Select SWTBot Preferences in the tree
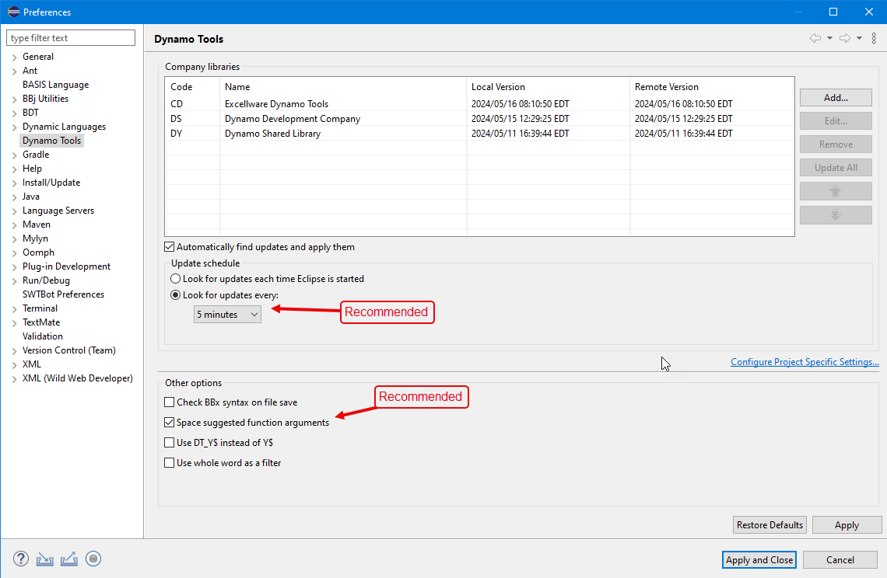 [x=63, y=294]
